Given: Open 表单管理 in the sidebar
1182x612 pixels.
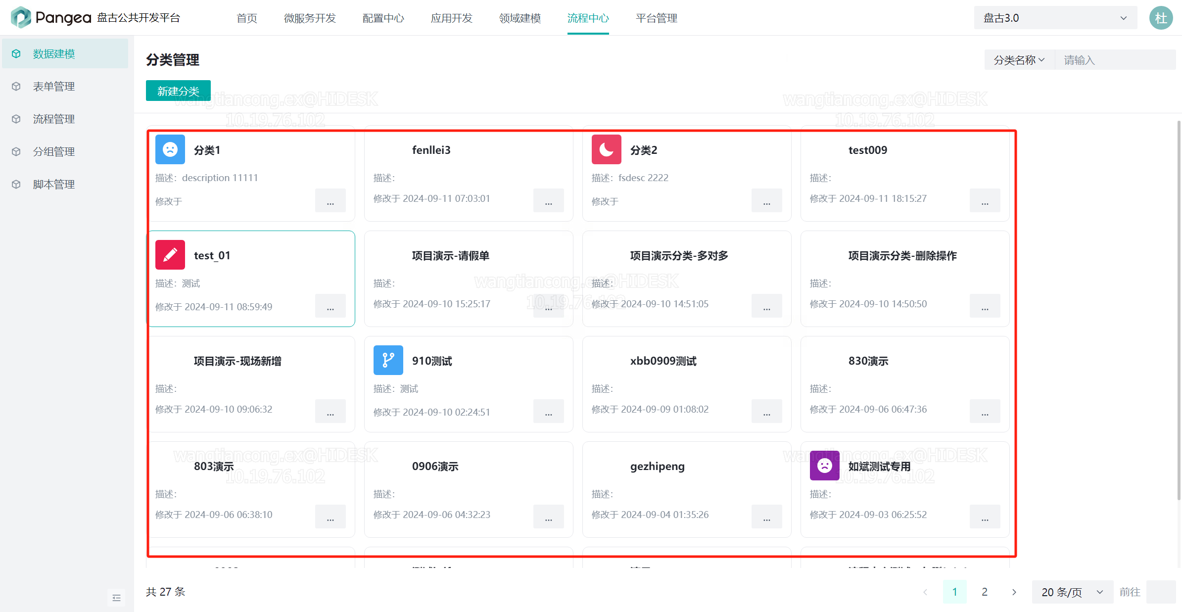Looking at the screenshot, I should [65, 86].
